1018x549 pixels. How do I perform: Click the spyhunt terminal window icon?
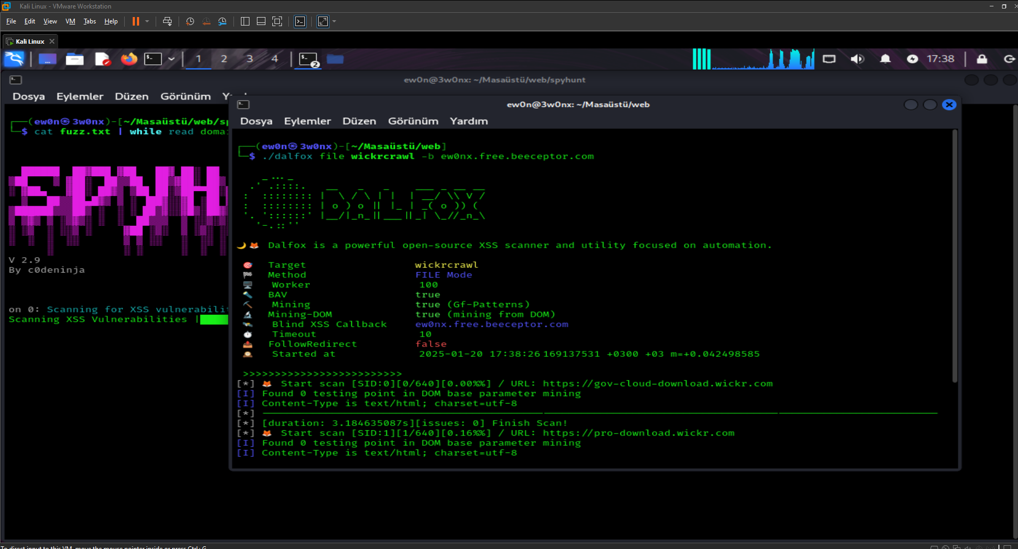[15, 80]
